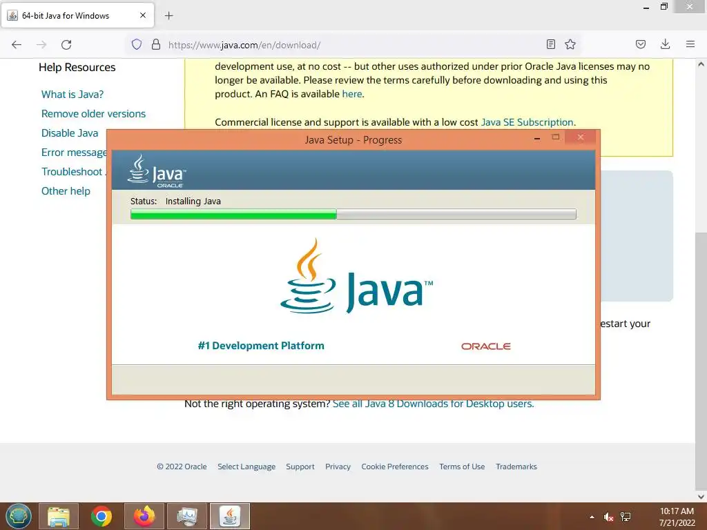
Task: Select the 64-bit Java for Windows tab
Action: [x=78, y=15]
